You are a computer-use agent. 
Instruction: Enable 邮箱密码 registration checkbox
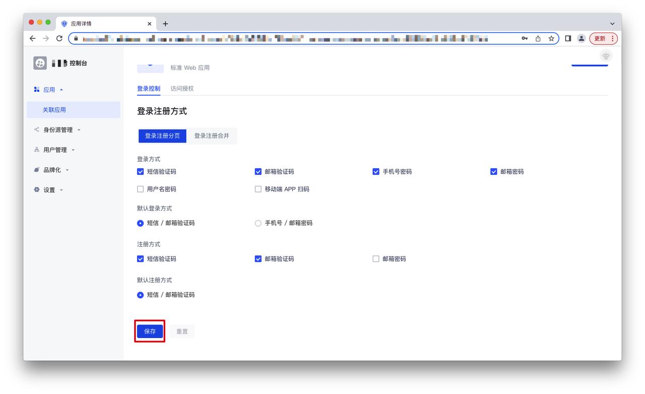pos(376,259)
